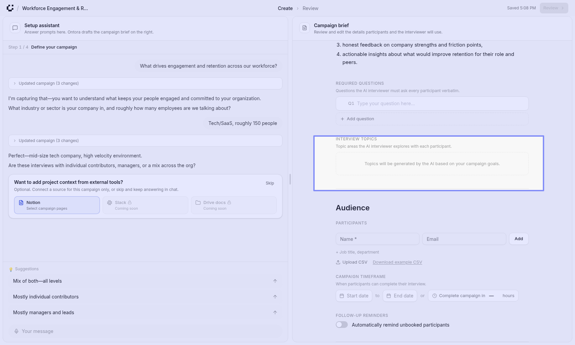Image resolution: width=575 pixels, height=345 pixels.
Task: Send 'Mostly managers and leads' suggestion arrow
Action: 275,313
